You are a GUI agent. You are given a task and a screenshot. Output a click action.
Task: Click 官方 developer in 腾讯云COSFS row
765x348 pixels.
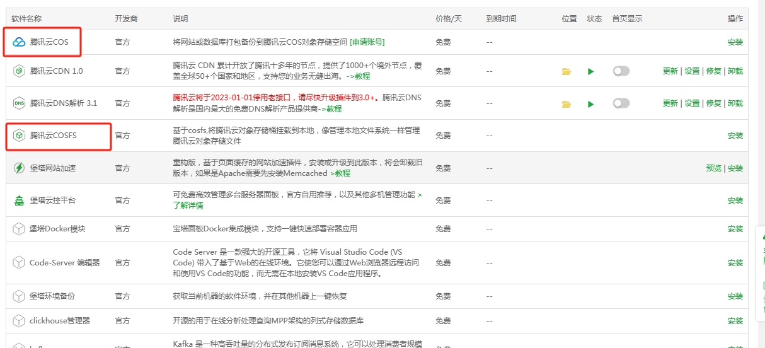tap(122, 136)
